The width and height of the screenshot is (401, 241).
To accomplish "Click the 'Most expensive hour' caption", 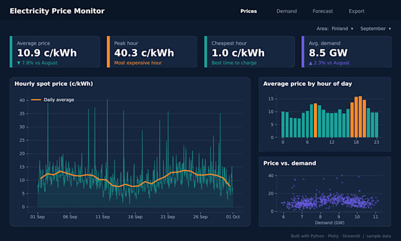I will [138, 63].
